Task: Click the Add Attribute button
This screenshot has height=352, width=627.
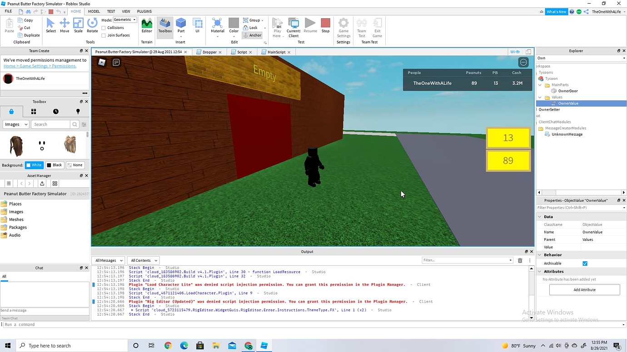Action: 584,290
